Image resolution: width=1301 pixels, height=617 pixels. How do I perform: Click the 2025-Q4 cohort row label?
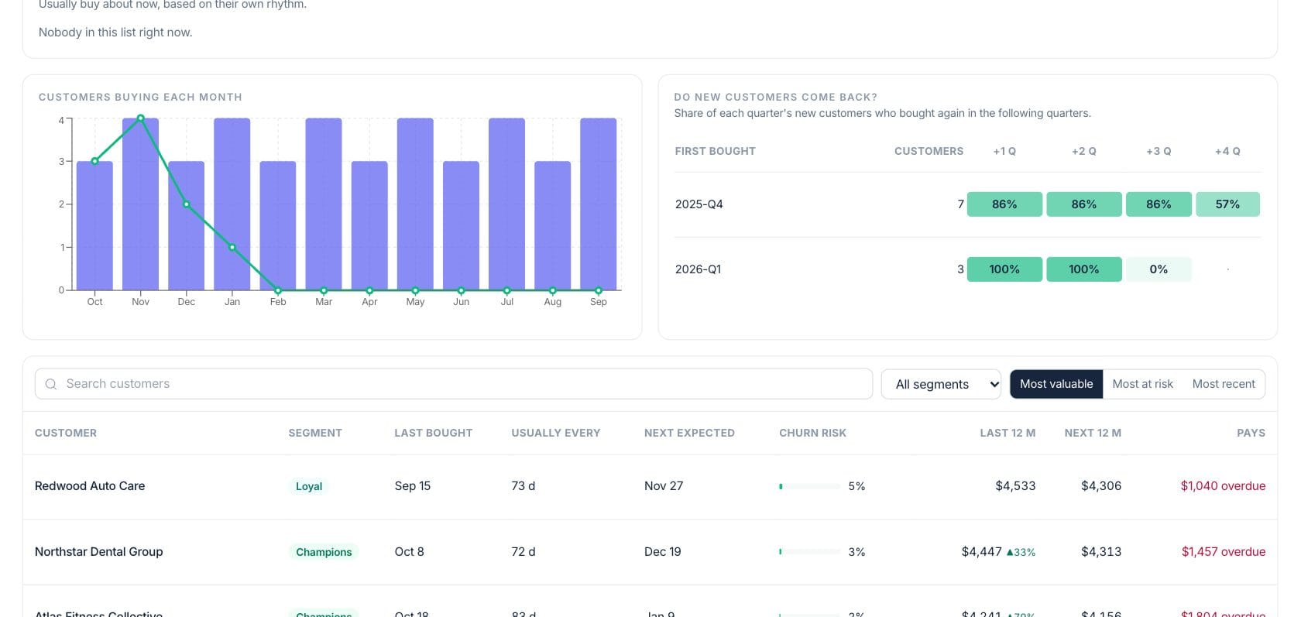(699, 204)
